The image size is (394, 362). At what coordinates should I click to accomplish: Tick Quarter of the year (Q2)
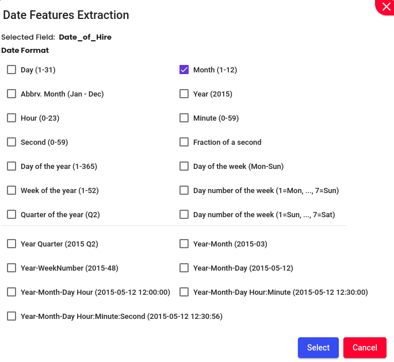click(x=12, y=214)
